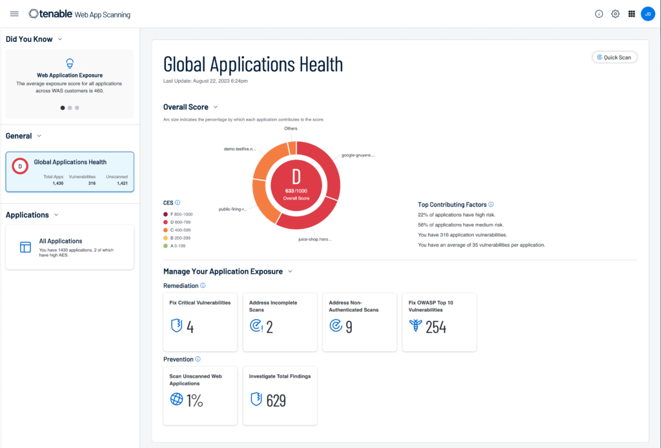The width and height of the screenshot is (661, 448).
Task: Open the Fix Critical Vulnerabilities card
Action: pos(200,321)
